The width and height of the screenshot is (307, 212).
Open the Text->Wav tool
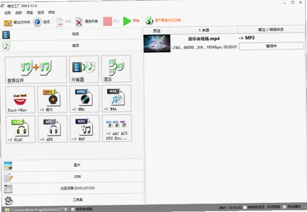tap(20, 100)
